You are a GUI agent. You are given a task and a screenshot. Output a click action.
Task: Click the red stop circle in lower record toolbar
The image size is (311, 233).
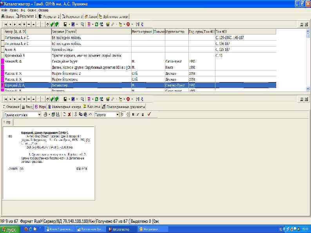click(x=128, y=99)
